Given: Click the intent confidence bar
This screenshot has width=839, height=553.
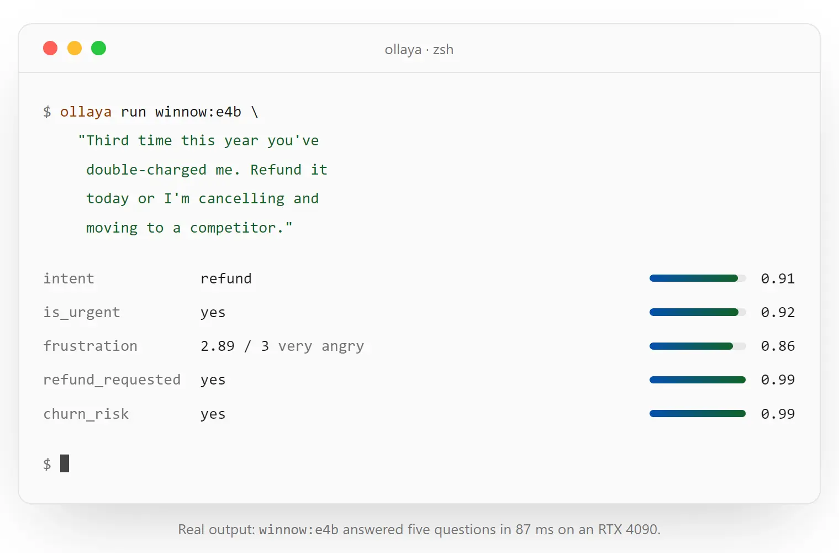Looking at the screenshot, I should (x=698, y=278).
